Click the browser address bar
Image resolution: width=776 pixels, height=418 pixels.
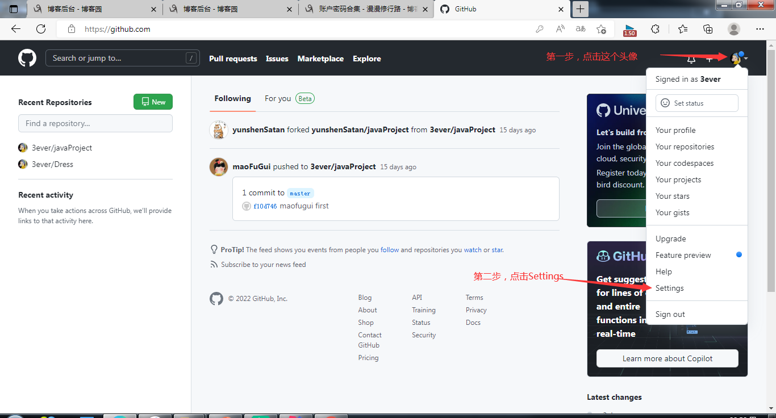(x=295, y=29)
